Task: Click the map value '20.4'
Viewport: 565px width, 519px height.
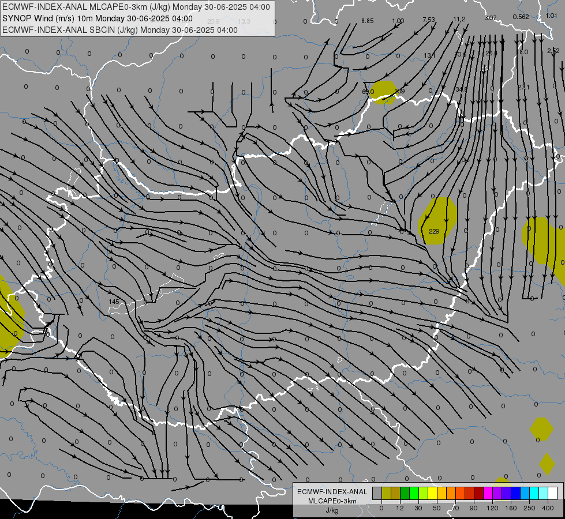Action: coord(491,53)
